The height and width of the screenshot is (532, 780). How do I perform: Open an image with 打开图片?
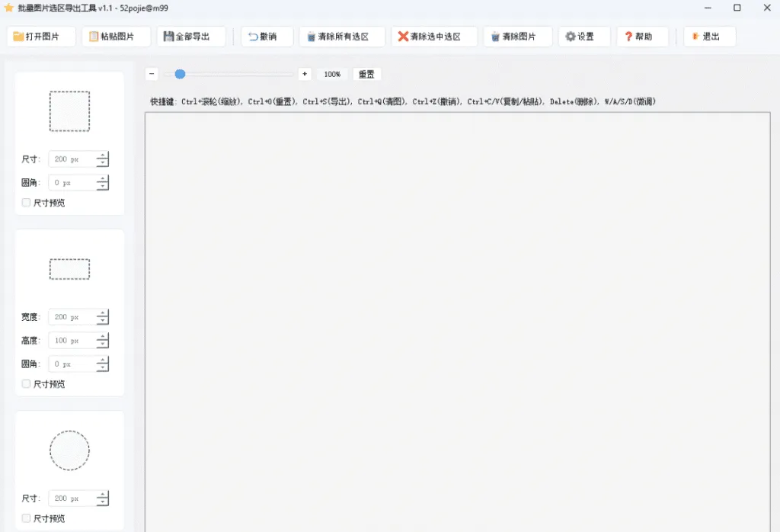(x=40, y=36)
